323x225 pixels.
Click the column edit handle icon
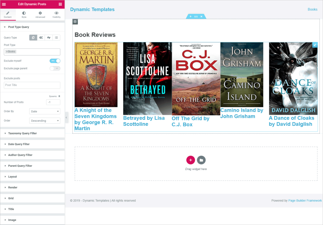(x=75, y=22)
